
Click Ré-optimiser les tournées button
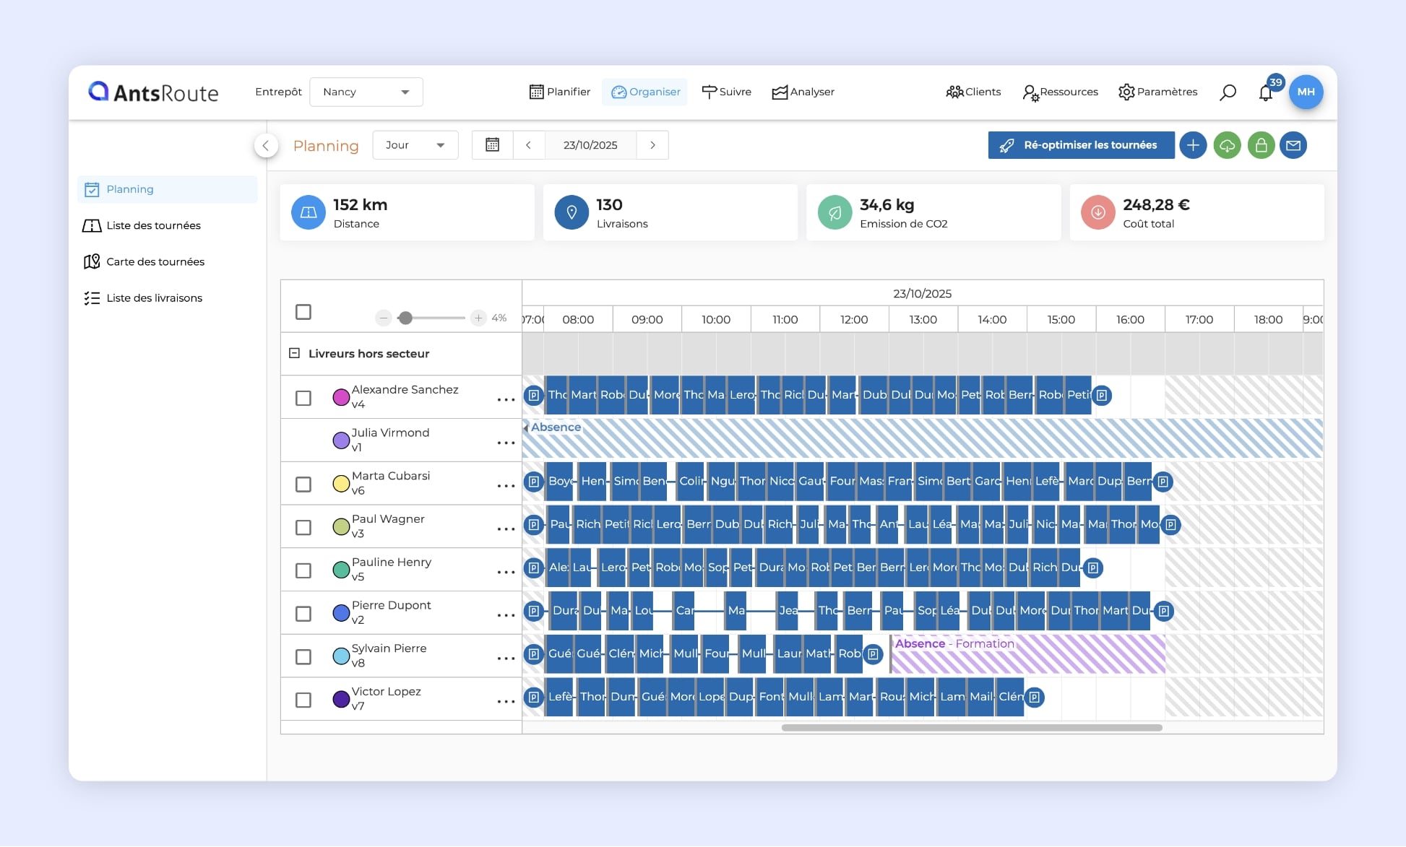tap(1081, 145)
